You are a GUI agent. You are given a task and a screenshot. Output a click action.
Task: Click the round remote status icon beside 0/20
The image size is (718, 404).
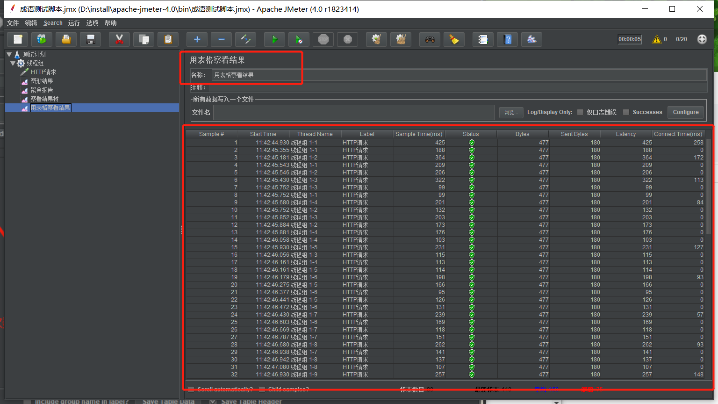pyautogui.click(x=702, y=39)
